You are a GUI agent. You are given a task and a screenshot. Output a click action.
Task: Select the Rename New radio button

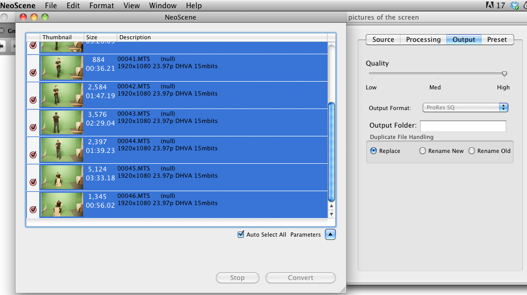(423, 151)
